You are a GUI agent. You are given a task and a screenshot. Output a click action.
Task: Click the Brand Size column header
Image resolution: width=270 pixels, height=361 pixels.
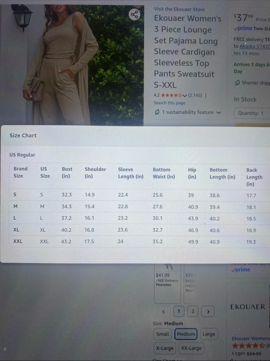tap(21, 172)
